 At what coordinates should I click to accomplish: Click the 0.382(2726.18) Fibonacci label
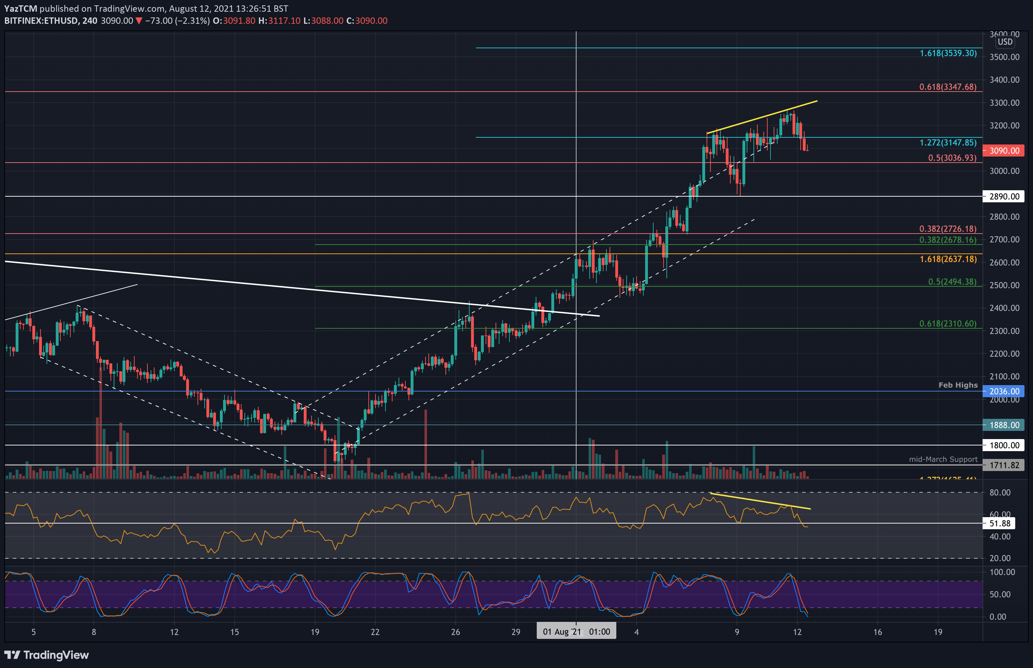pyautogui.click(x=948, y=229)
